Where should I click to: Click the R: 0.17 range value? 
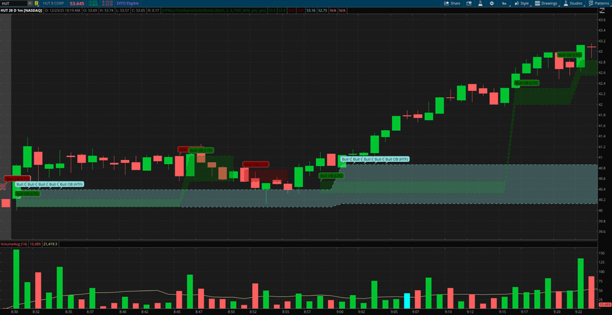click(x=155, y=10)
